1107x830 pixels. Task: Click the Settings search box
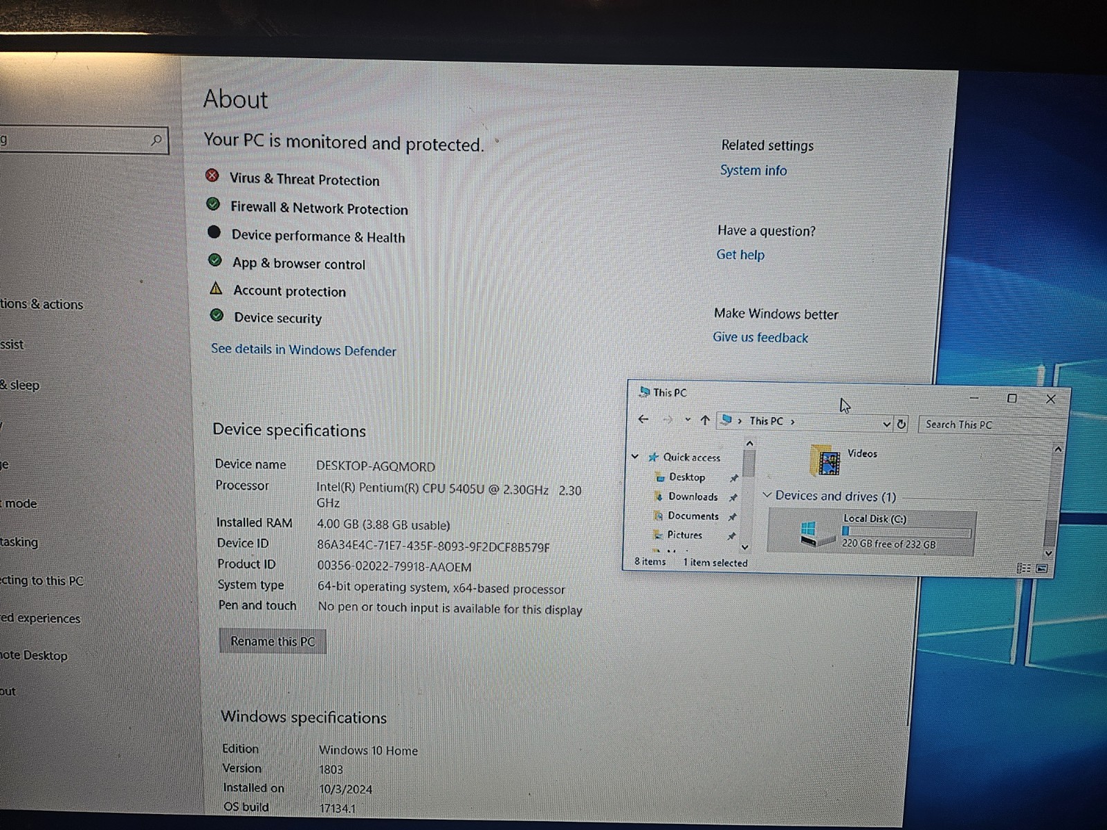[x=83, y=140]
